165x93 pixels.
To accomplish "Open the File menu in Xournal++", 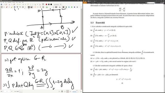I will 1,2.
